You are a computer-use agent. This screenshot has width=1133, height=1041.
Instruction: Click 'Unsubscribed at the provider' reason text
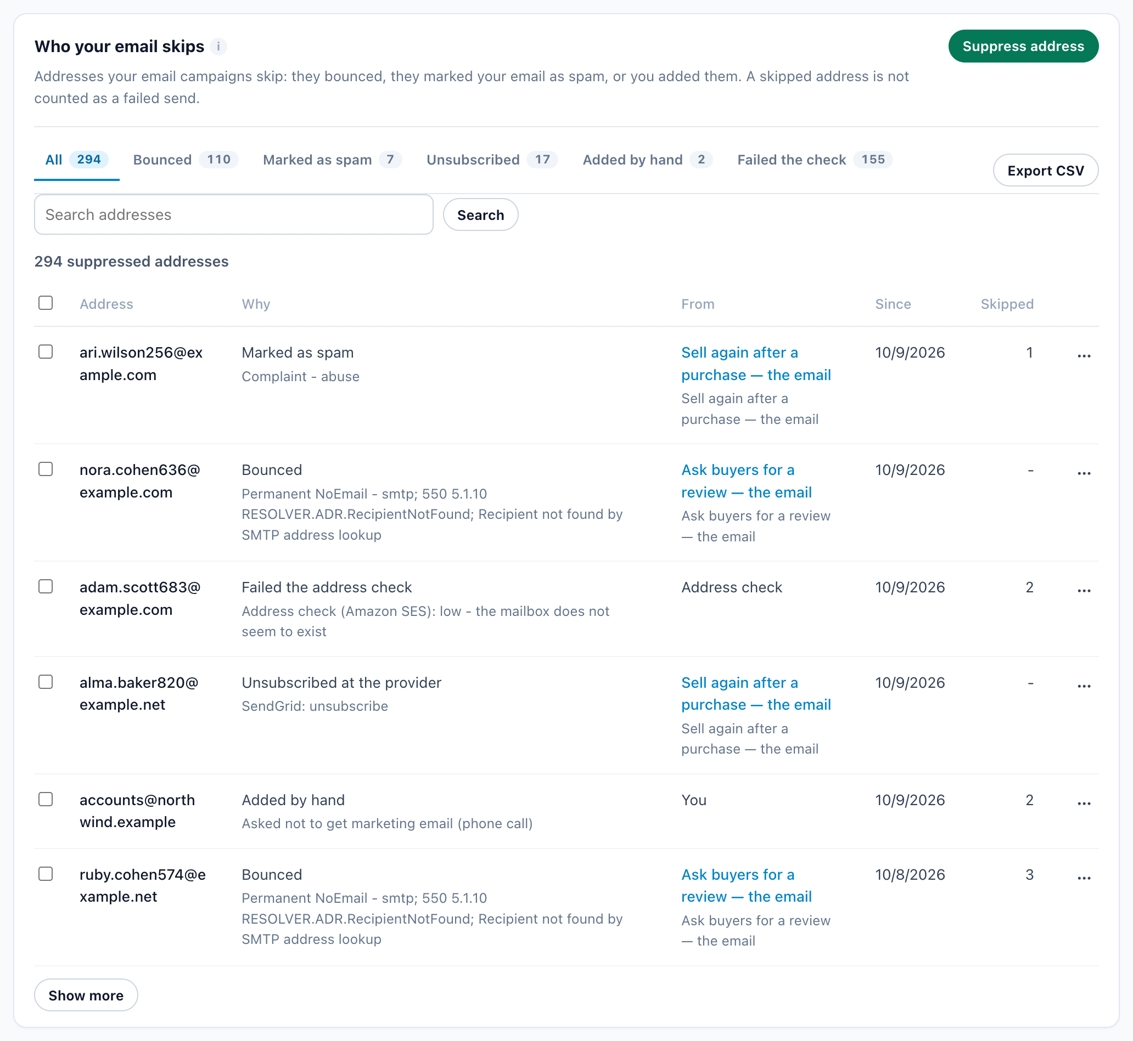point(341,683)
